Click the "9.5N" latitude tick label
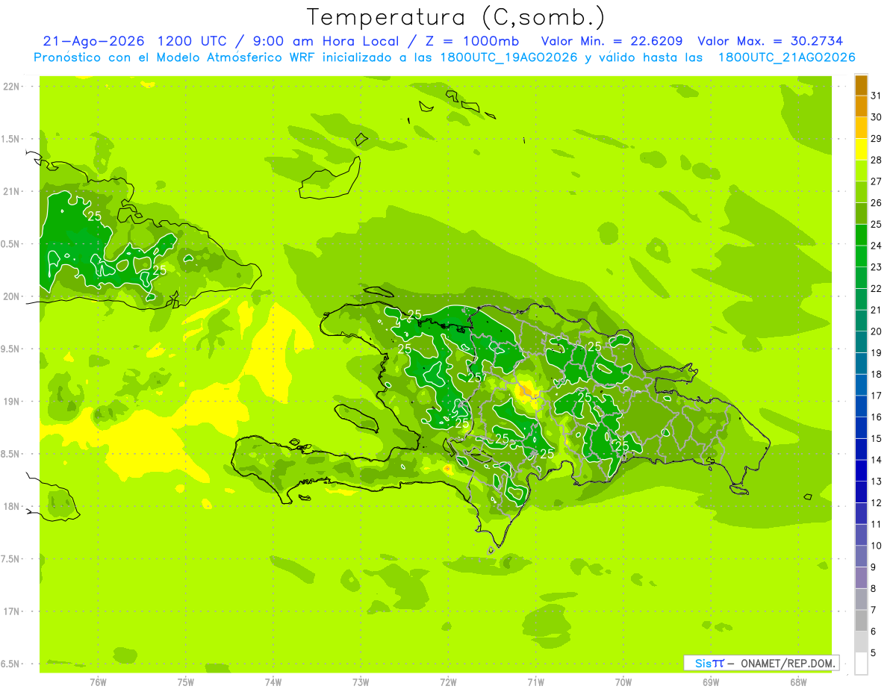 (10, 349)
